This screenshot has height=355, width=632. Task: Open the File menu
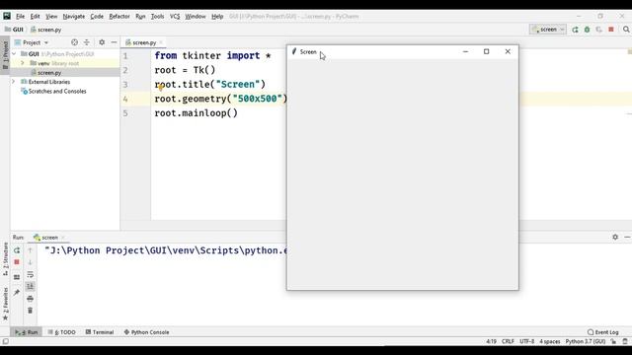pyautogui.click(x=20, y=17)
